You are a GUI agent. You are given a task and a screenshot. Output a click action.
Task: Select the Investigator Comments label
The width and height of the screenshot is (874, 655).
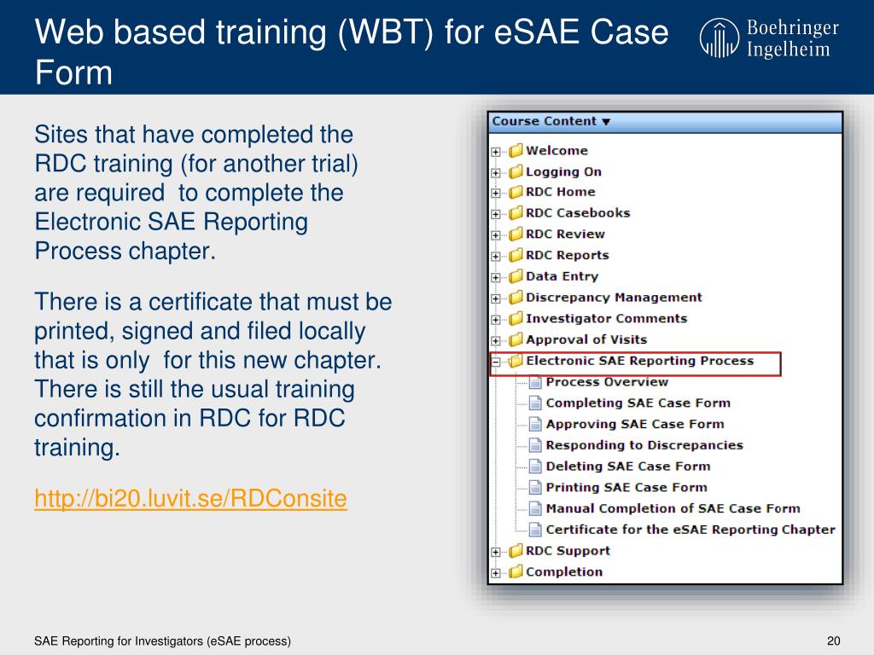607,319
